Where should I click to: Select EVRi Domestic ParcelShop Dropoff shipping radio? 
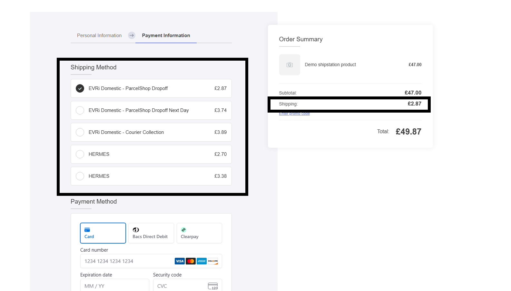[80, 88]
